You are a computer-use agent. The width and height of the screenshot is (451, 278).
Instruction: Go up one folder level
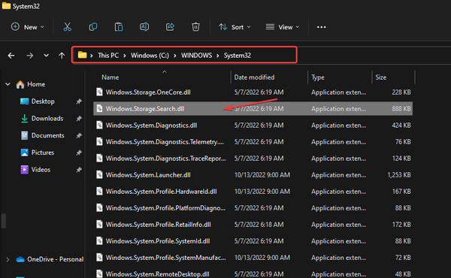point(62,55)
